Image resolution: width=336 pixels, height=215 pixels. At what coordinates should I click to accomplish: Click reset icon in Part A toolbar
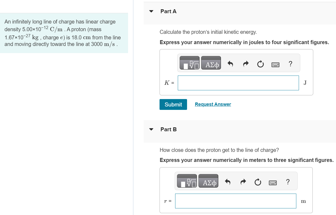click(261, 64)
